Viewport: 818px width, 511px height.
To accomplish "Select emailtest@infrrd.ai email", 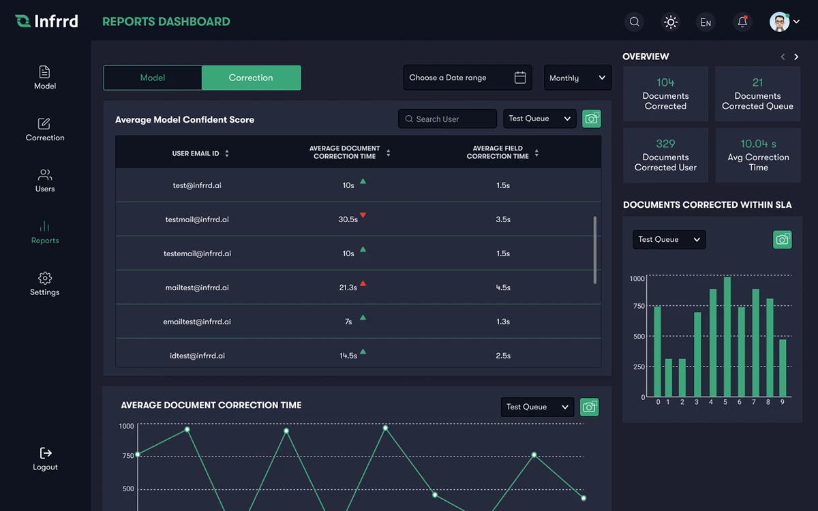I will click(x=197, y=322).
